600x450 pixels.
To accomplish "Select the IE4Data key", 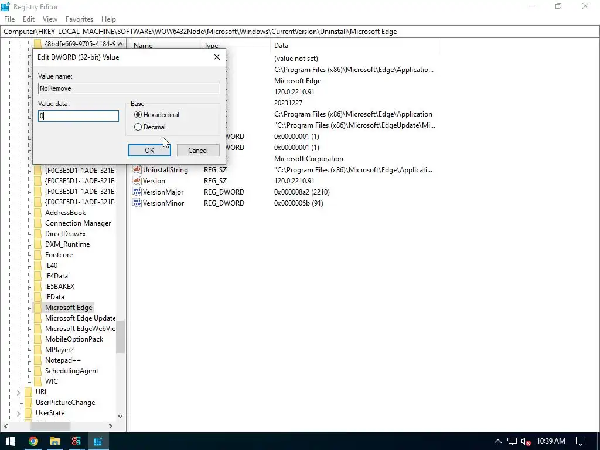I will (56, 276).
